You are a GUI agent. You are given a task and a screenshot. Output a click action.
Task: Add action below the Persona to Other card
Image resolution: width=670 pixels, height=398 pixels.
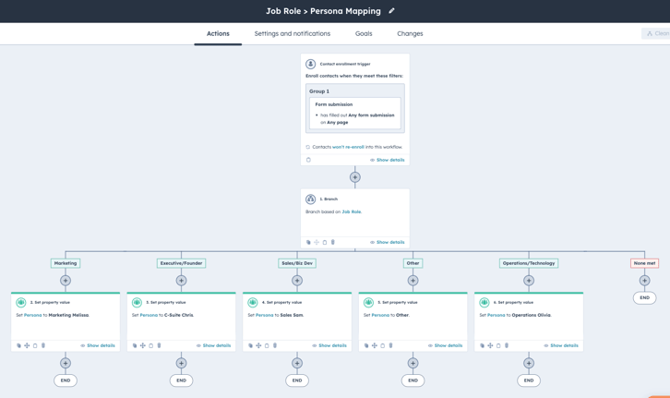[x=413, y=363]
